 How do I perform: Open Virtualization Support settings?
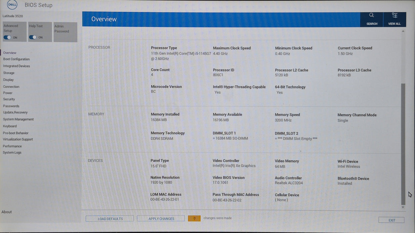pos(18,139)
